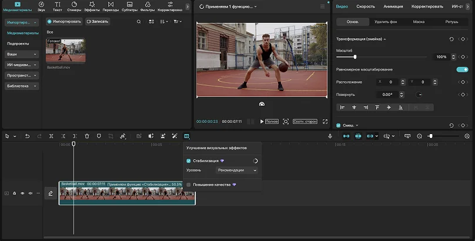Select the Ретушь sub-tab
This screenshot has height=241, width=475.
[451, 22]
